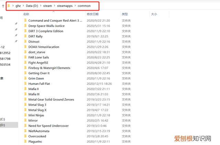Expand the chevron after steam in the address bar
The image size is (220, 145).
[x=54, y=6]
